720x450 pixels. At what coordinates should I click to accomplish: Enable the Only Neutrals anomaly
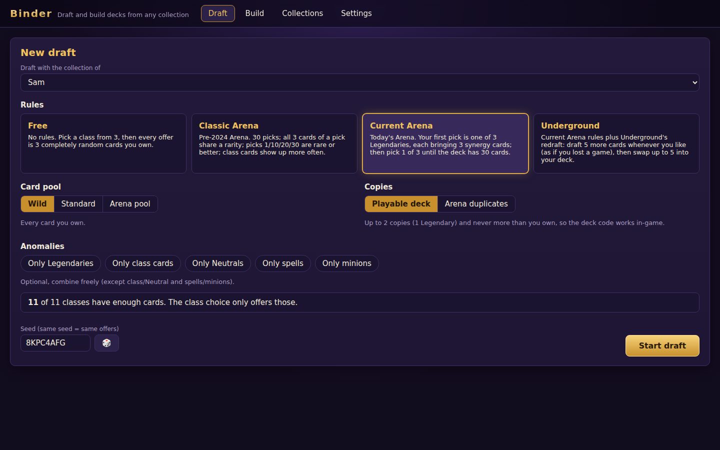[x=218, y=263]
